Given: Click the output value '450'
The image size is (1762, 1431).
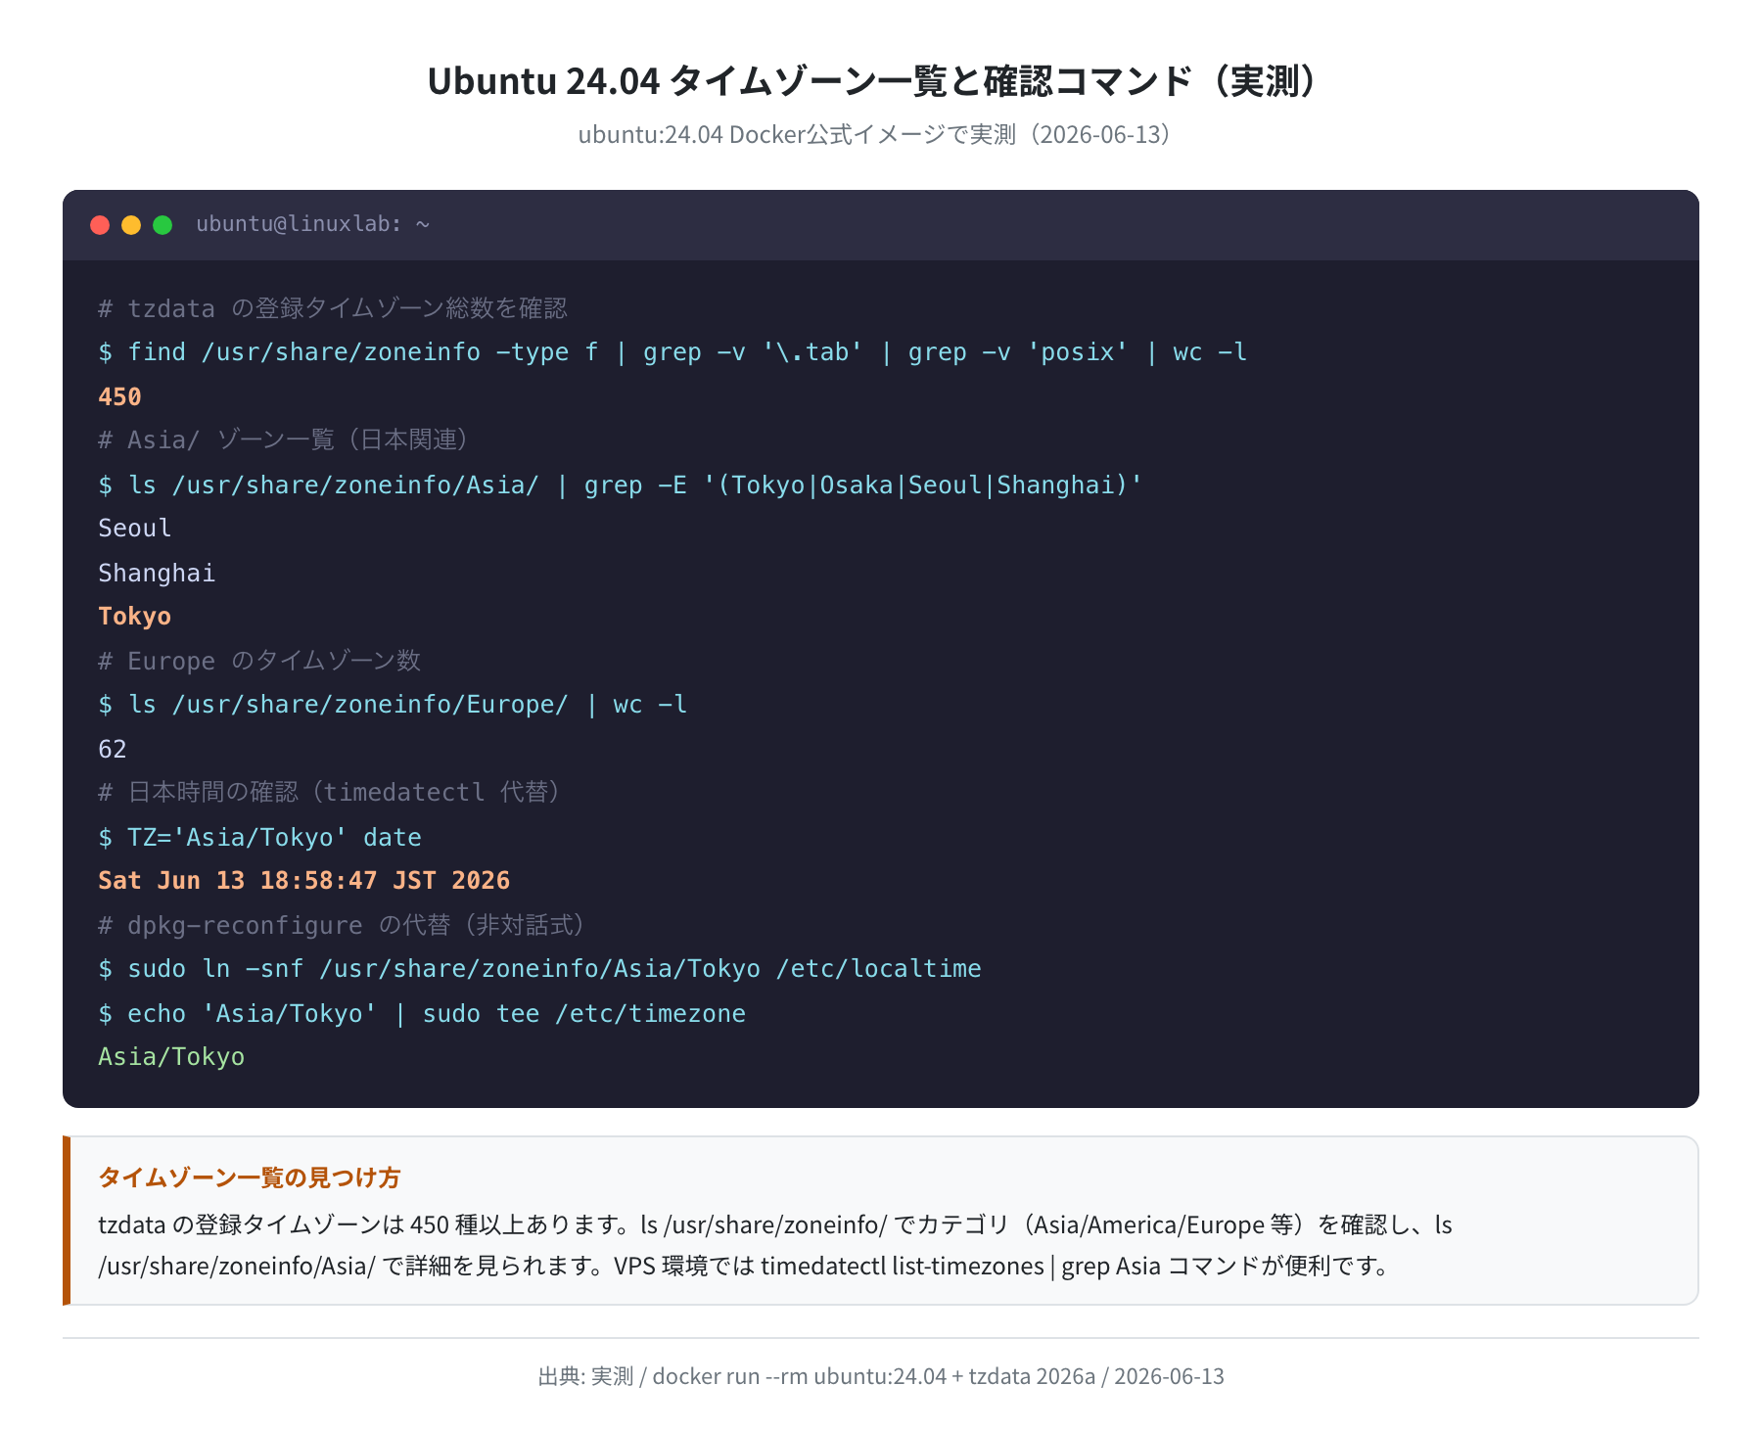Looking at the screenshot, I should point(119,396).
